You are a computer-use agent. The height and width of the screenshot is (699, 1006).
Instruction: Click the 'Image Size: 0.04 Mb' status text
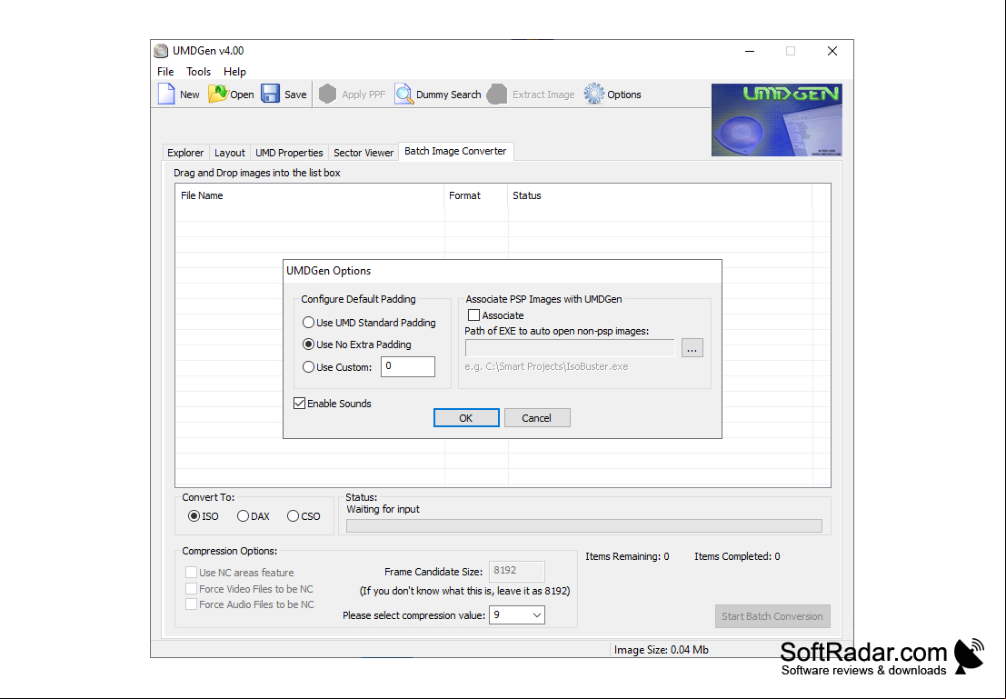coord(662,650)
